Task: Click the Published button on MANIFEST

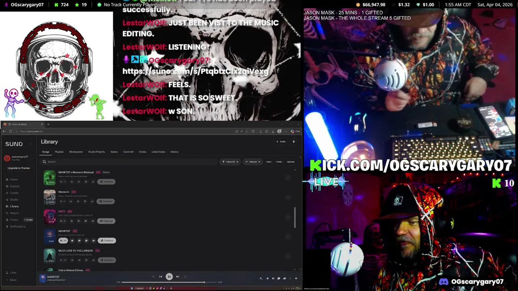Action: point(107,240)
